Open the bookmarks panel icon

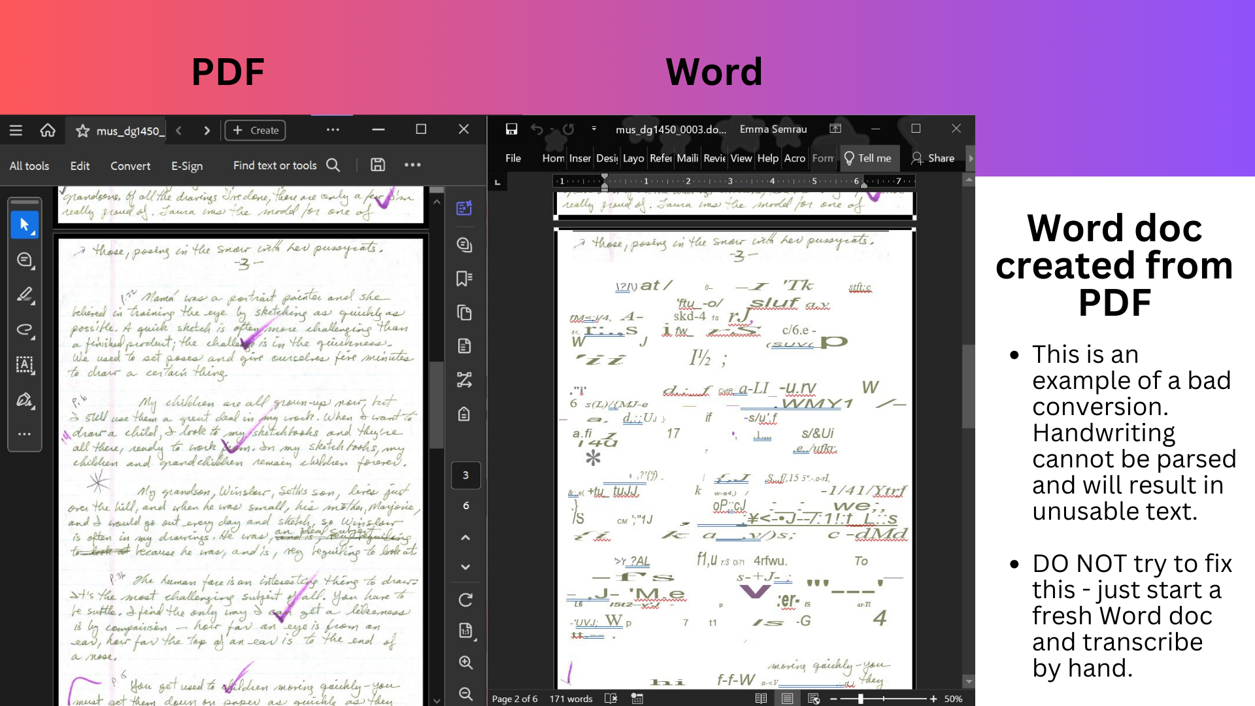(464, 278)
